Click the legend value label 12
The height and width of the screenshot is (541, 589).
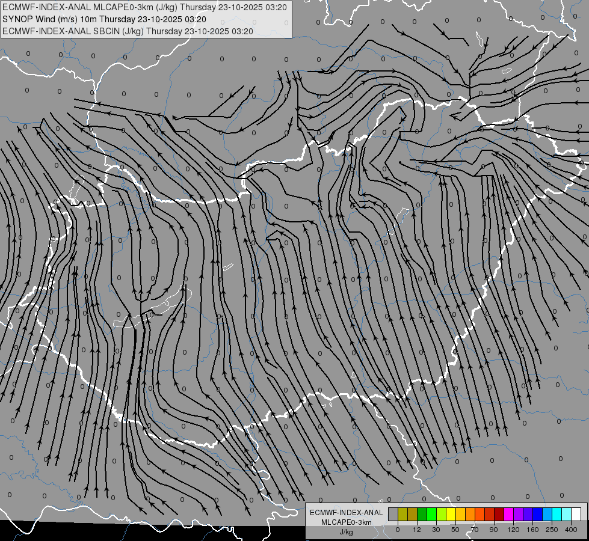[417, 530]
